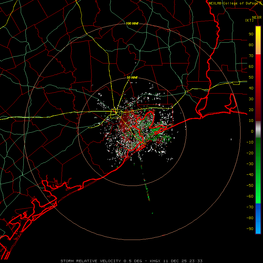
Task: Click the -40 value on velocity scale
Action: click(250, 175)
